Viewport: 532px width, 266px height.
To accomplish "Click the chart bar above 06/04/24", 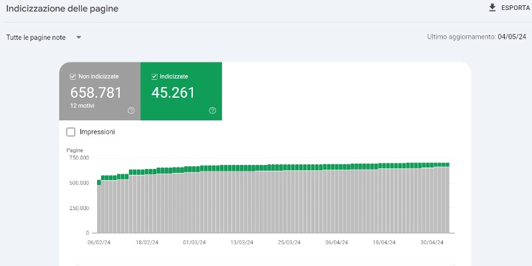I will click(x=337, y=198).
